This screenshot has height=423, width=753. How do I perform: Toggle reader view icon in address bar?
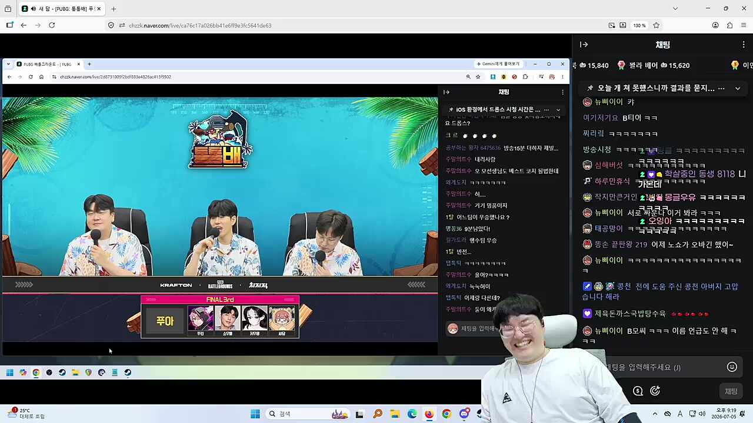(x=623, y=25)
